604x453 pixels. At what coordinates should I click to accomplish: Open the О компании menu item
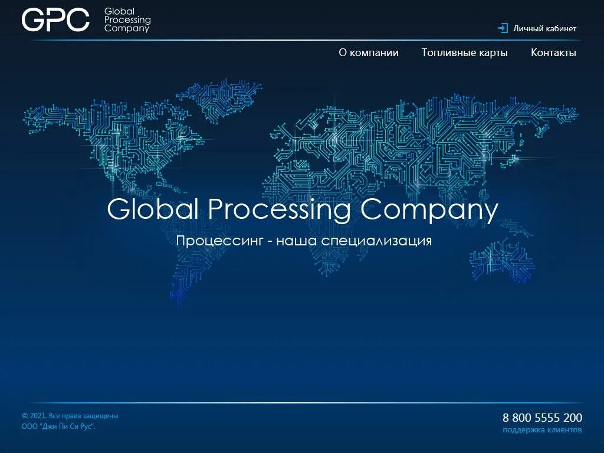(x=369, y=52)
